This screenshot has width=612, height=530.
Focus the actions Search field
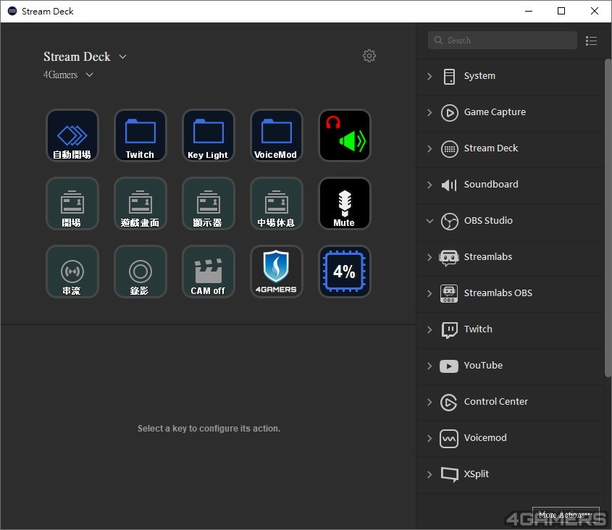503,41
